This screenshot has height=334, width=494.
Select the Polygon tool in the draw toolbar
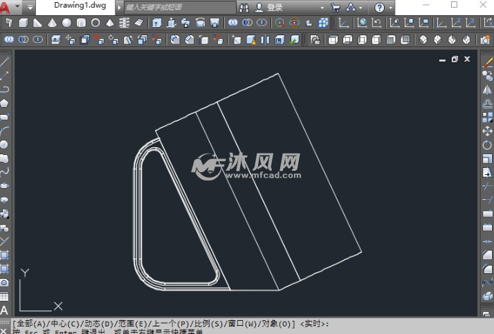pyautogui.click(x=4, y=103)
